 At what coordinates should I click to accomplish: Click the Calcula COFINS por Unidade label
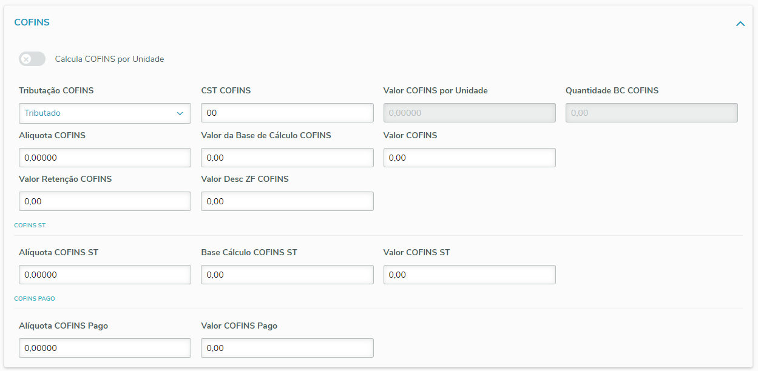(109, 59)
